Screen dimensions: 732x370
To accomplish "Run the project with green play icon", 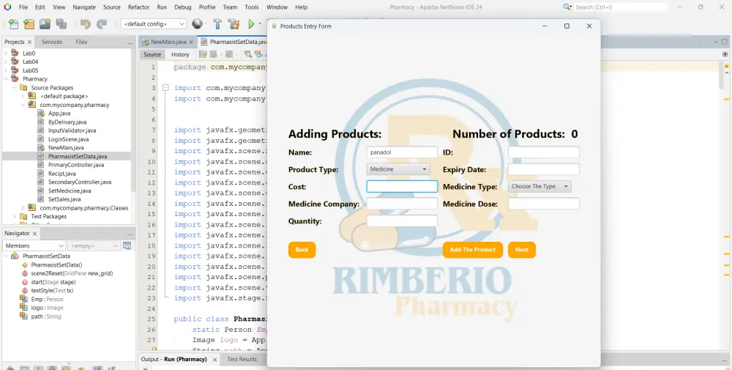I will (251, 24).
